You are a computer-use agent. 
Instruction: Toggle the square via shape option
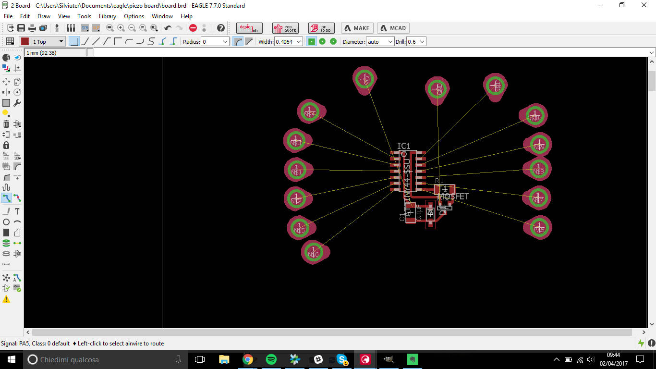312,42
